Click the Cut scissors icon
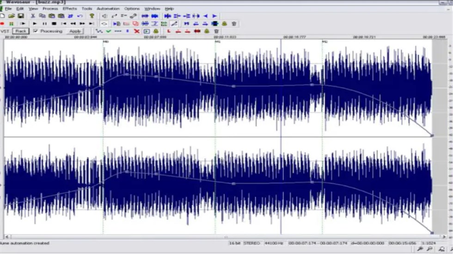This screenshot has height=254, width=453. click(33, 16)
